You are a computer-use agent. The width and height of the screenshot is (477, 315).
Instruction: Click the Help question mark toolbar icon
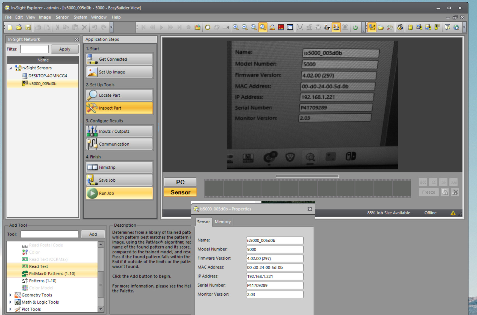(447, 27)
